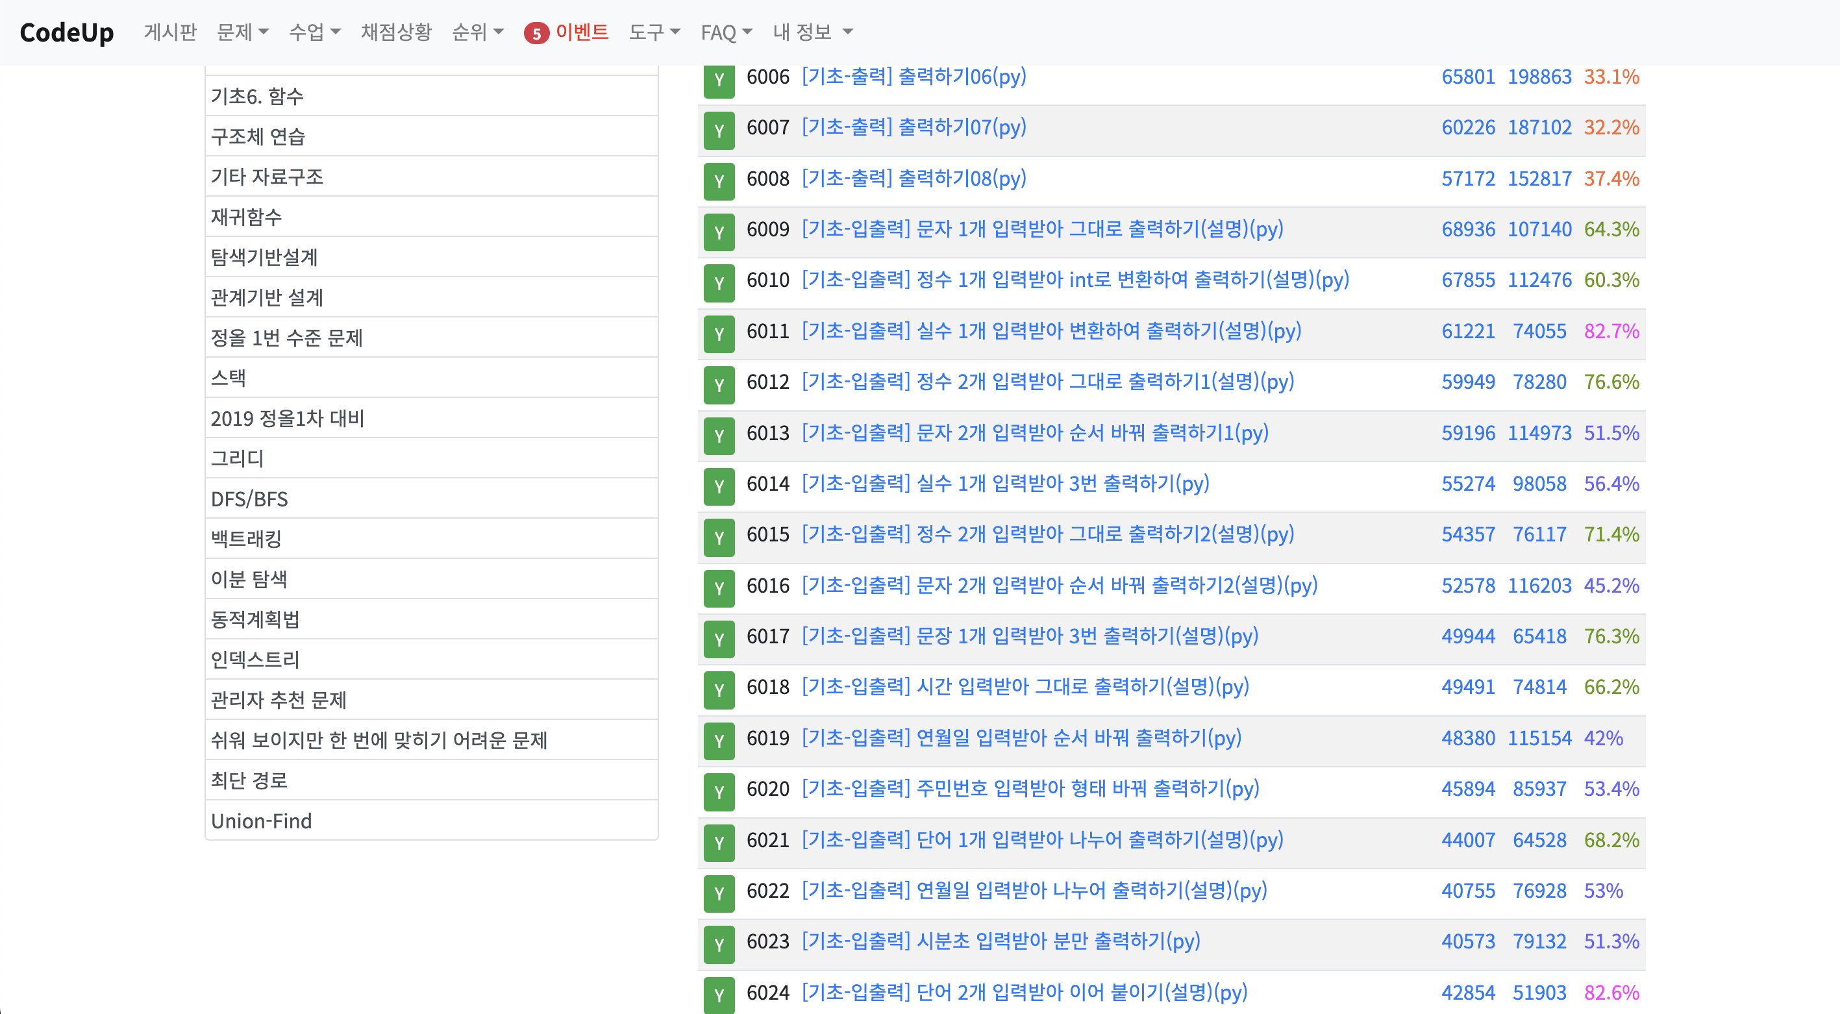Click the green Y badge for problem 6015

click(x=719, y=538)
